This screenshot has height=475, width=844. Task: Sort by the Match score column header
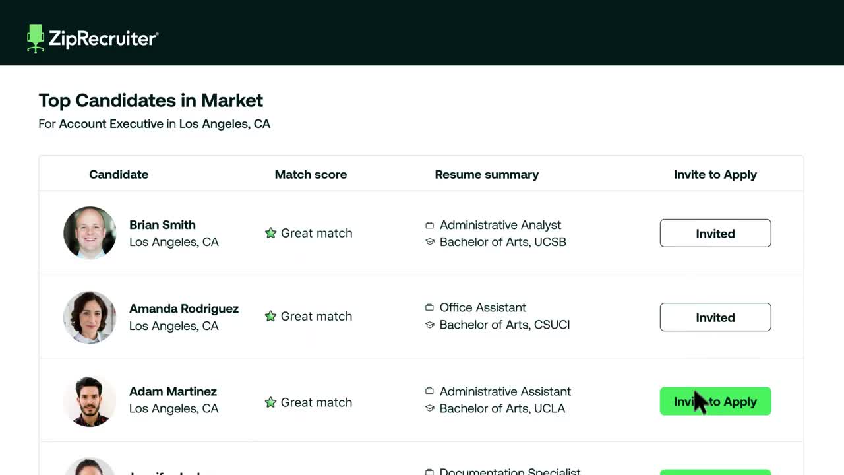[x=311, y=175]
